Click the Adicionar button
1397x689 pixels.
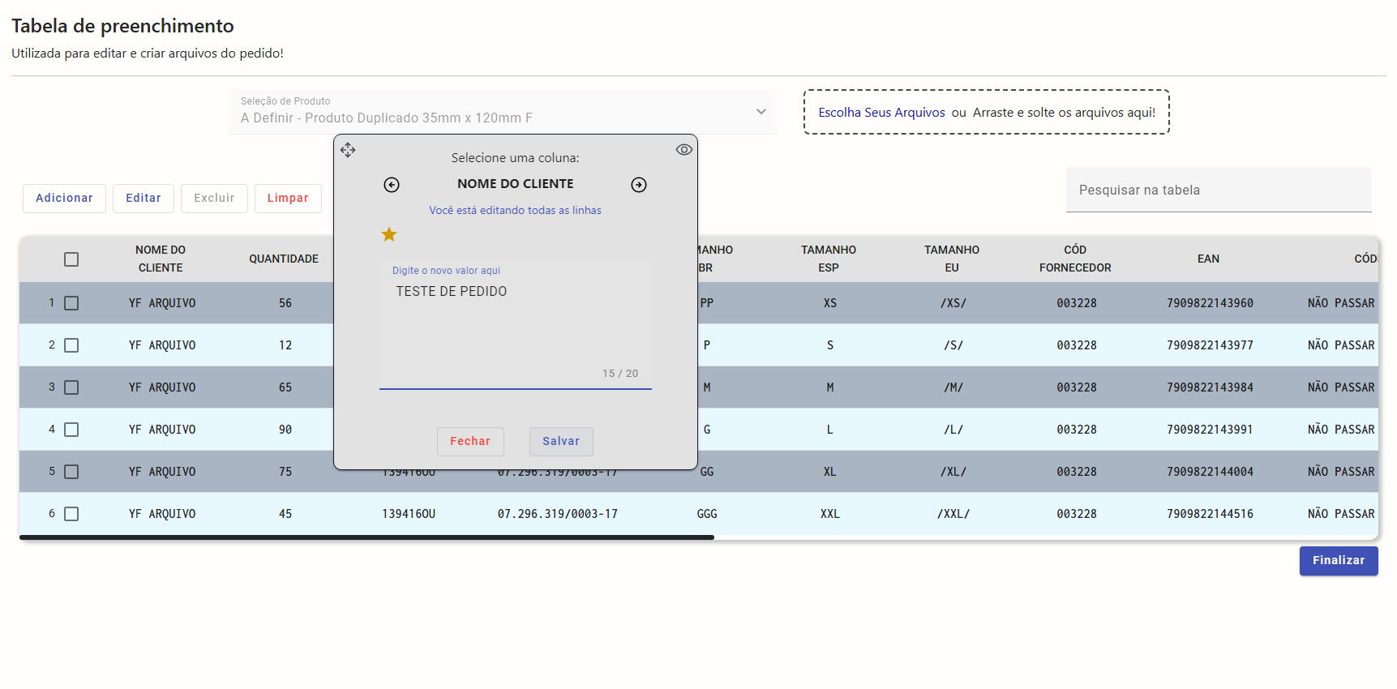coord(64,199)
